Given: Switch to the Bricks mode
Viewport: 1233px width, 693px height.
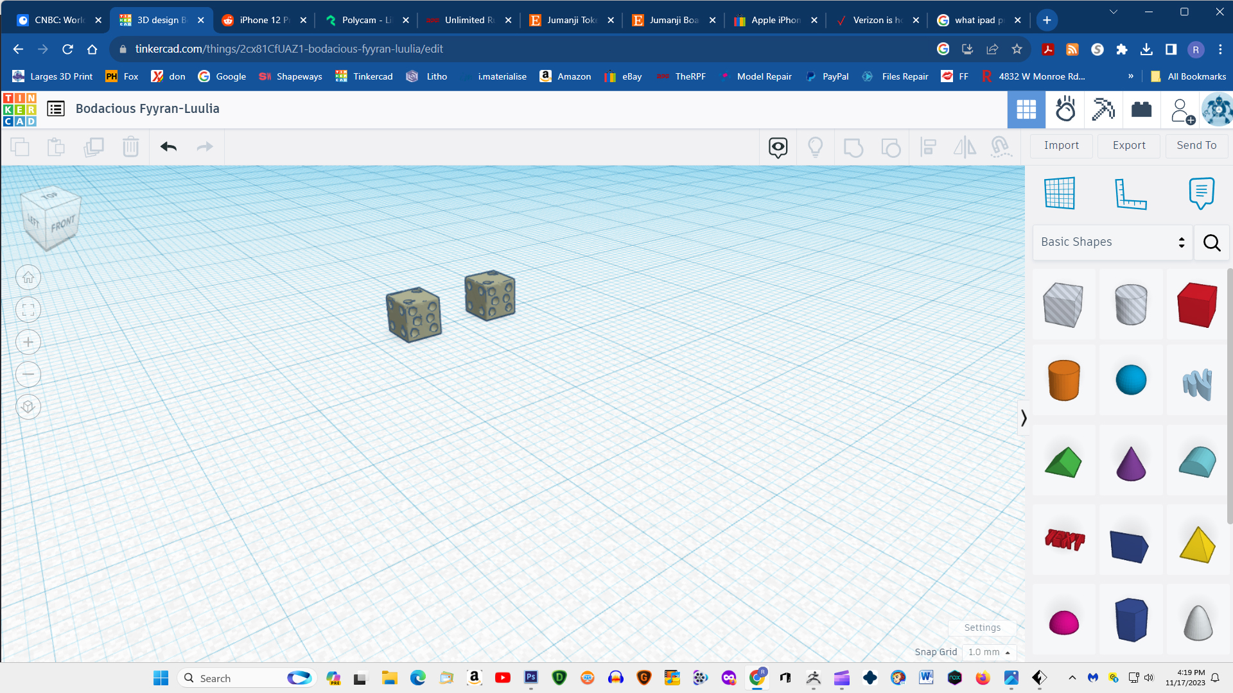Looking at the screenshot, I should click(1141, 110).
